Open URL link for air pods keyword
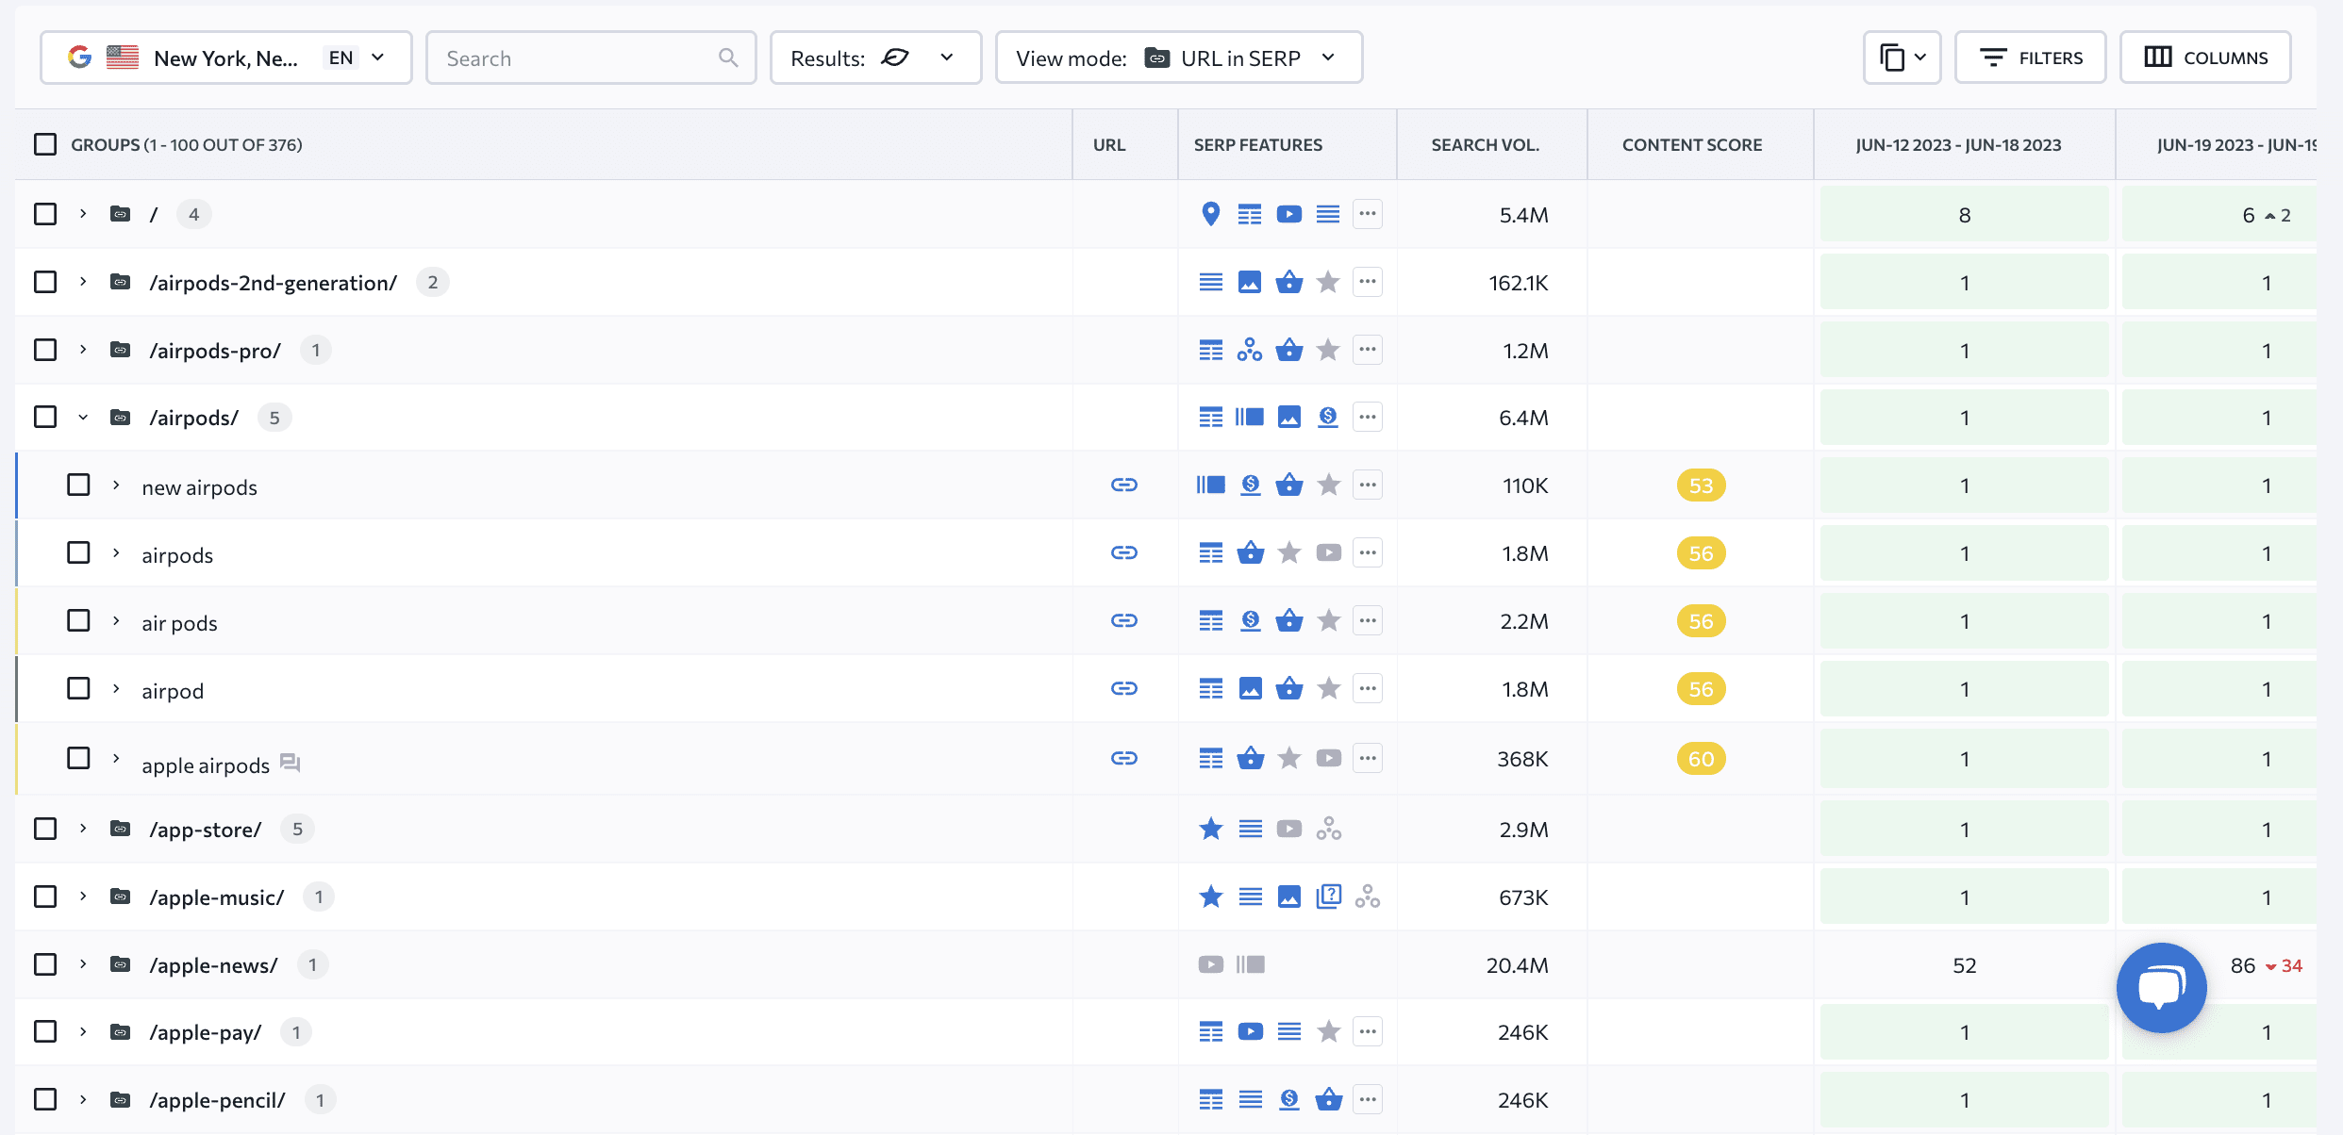This screenshot has width=2343, height=1135. click(x=1123, y=620)
